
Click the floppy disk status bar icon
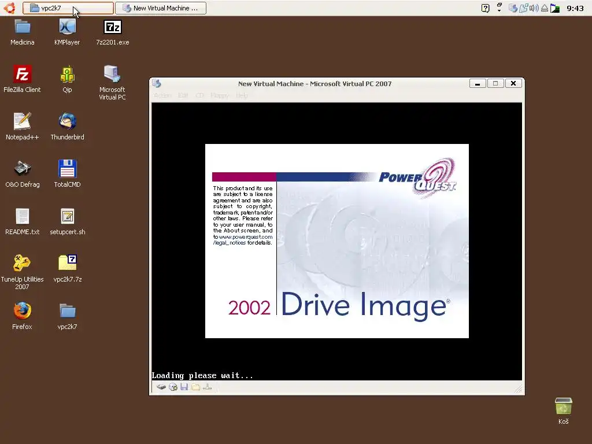184,387
